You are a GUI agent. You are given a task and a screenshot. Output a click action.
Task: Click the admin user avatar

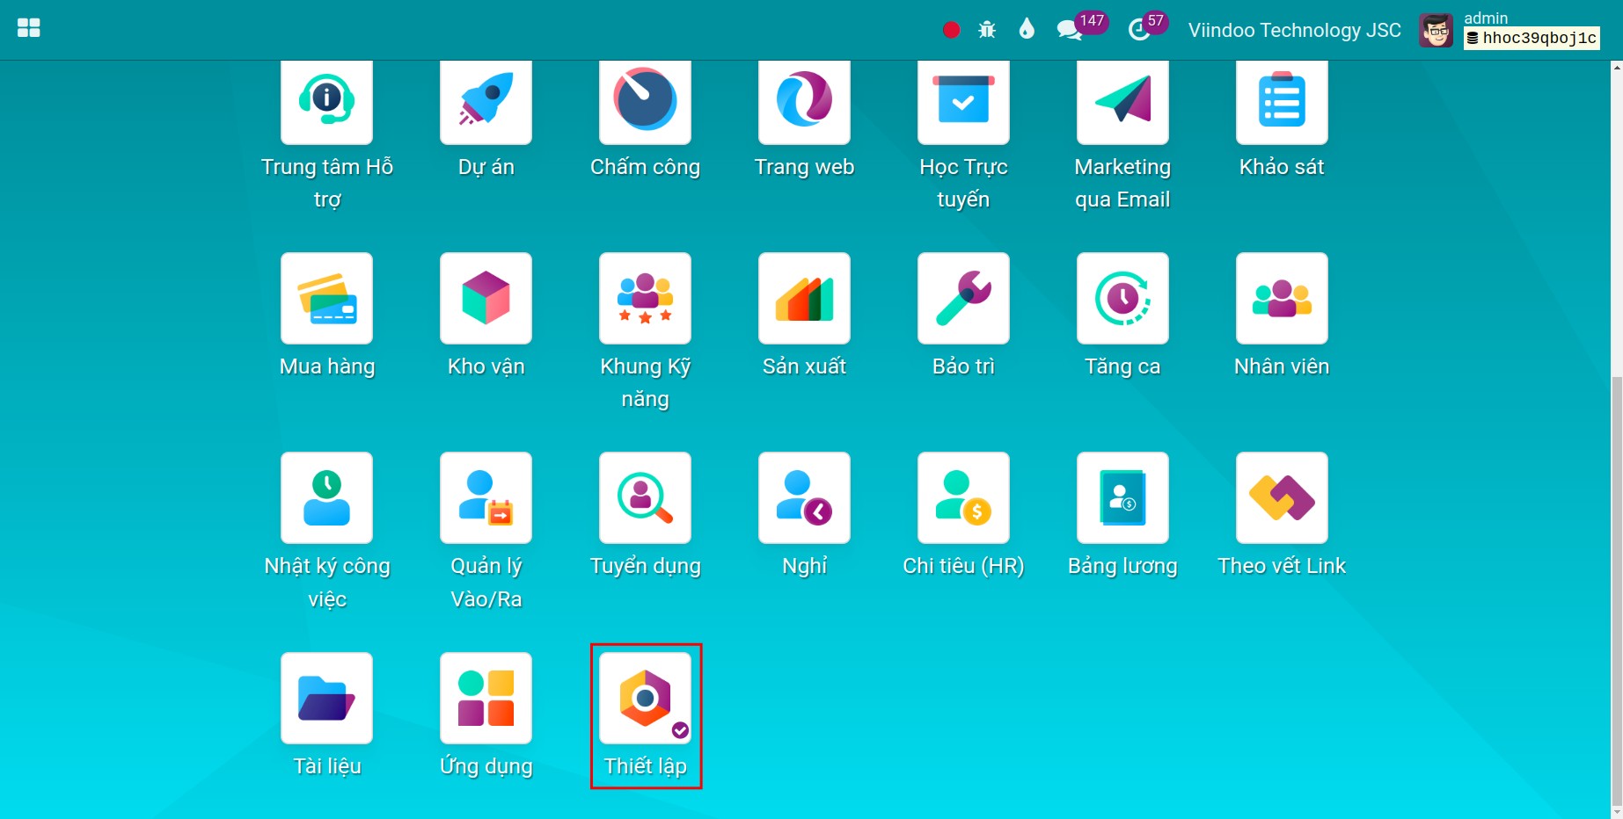coord(1437,31)
